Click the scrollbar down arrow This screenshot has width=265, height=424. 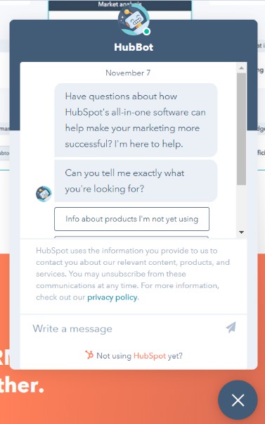coord(242,232)
